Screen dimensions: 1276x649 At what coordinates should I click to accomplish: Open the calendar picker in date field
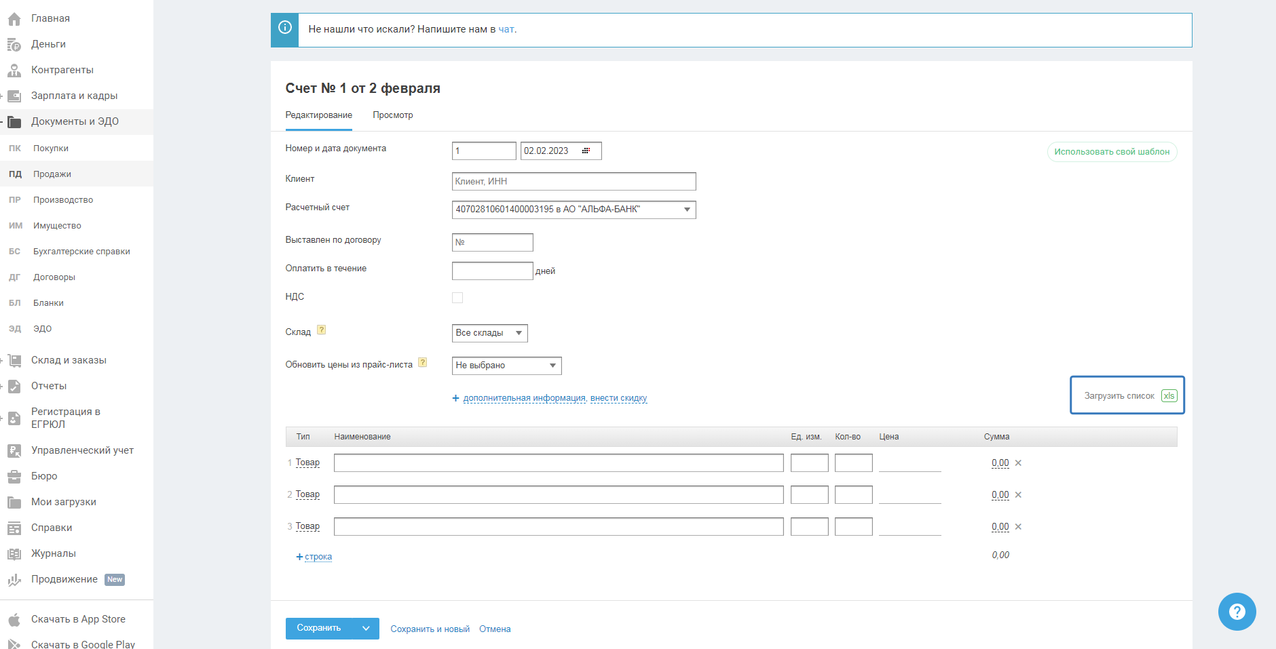click(586, 151)
